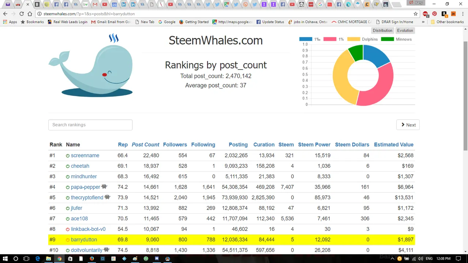Screen dimensions: 468x263
Task: Bookmark this page with the star icon
Action: tap(416, 14)
